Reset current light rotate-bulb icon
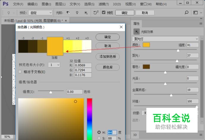 coord(96,12)
